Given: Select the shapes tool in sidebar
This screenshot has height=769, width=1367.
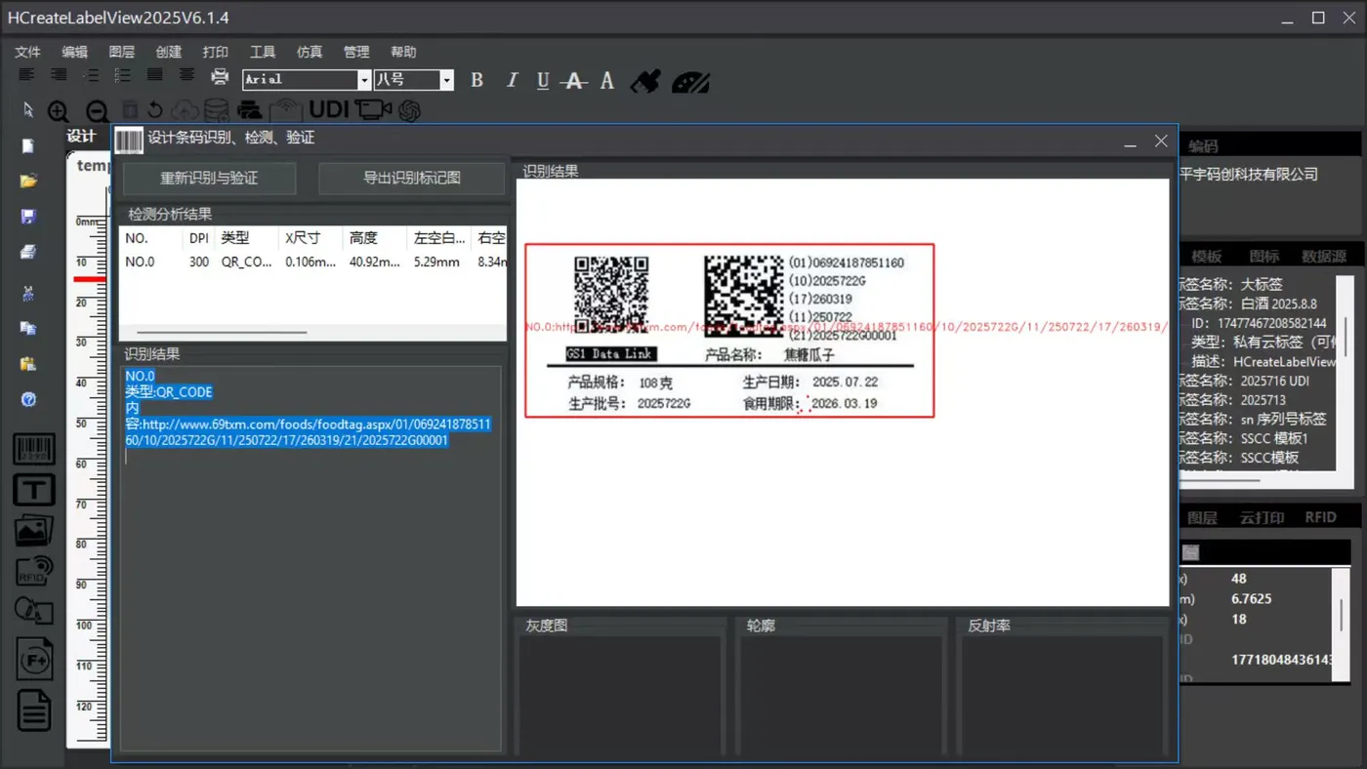Looking at the screenshot, I should (x=33, y=611).
